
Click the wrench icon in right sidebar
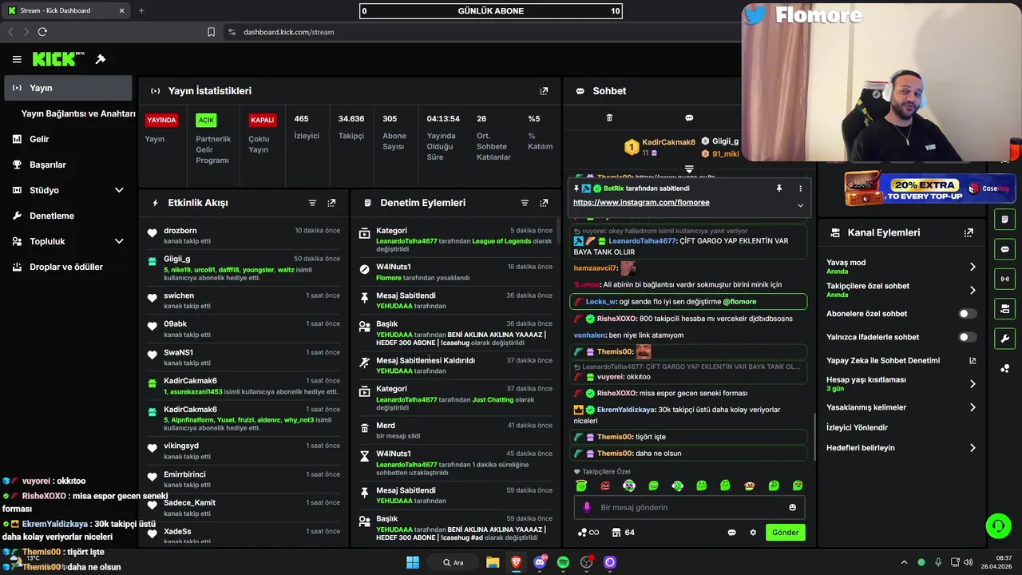[1004, 339]
